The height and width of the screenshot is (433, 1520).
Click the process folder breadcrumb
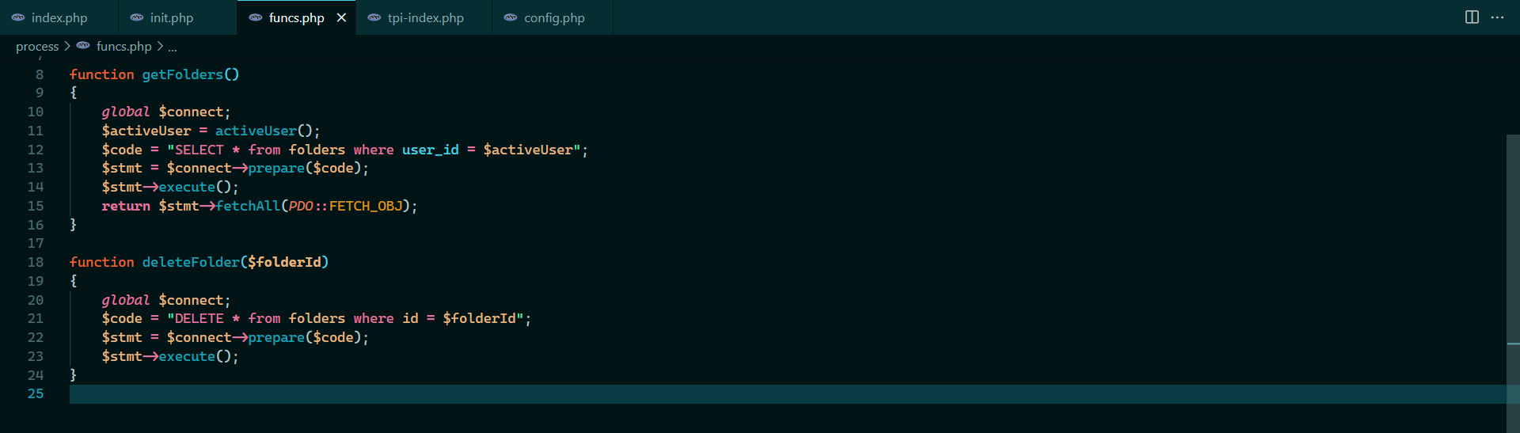(x=37, y=46)
